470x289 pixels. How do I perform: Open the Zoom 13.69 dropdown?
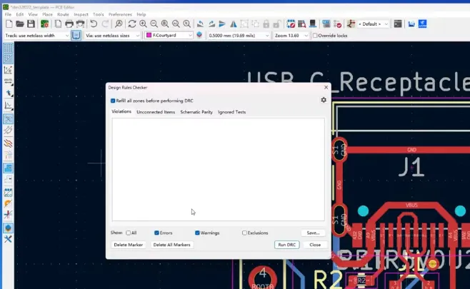(x=291, y=36)
